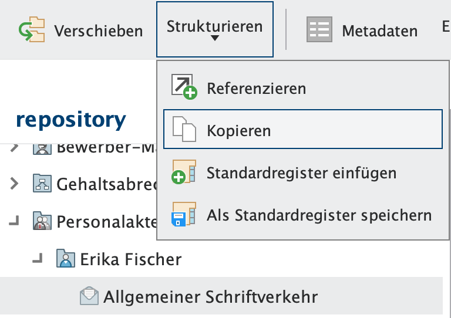Viewport: 451px width, 318px height.
Task: Open Metadaten via its text label
Action: click(x=379, y=31)
